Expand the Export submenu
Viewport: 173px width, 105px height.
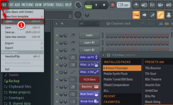(x=22, y=48)
